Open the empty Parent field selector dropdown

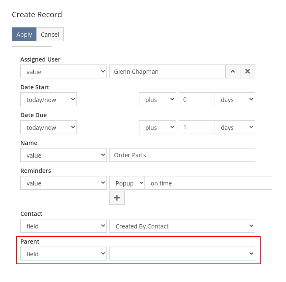click(182, 254)
